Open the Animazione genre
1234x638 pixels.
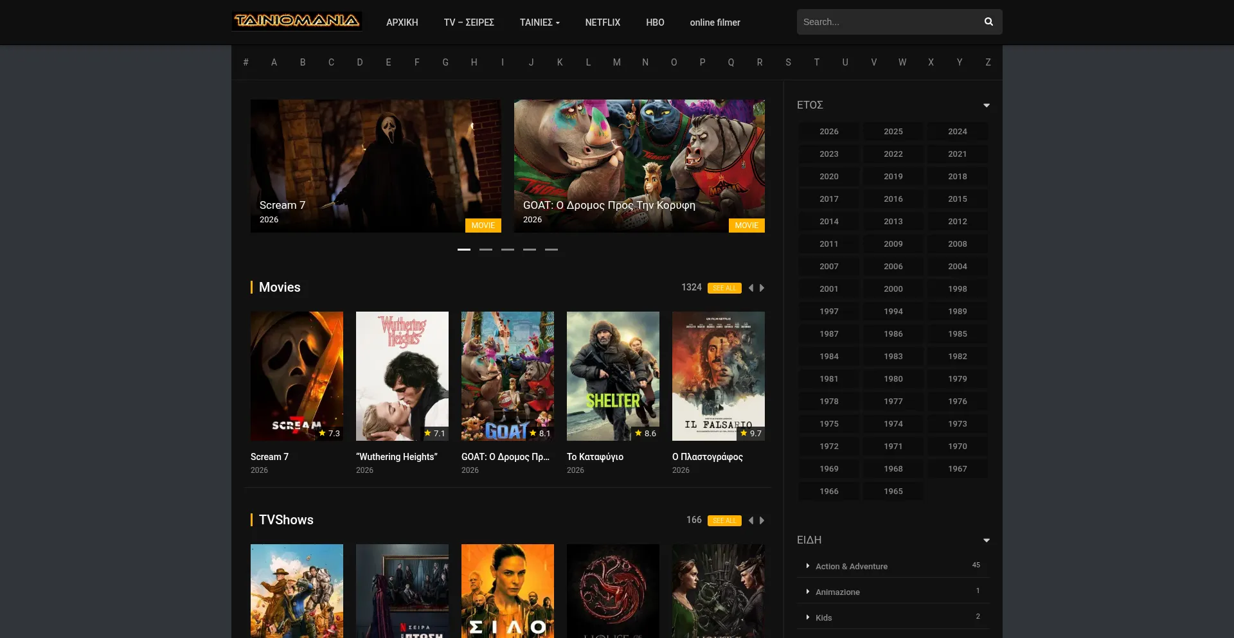[x=837, y=592]
